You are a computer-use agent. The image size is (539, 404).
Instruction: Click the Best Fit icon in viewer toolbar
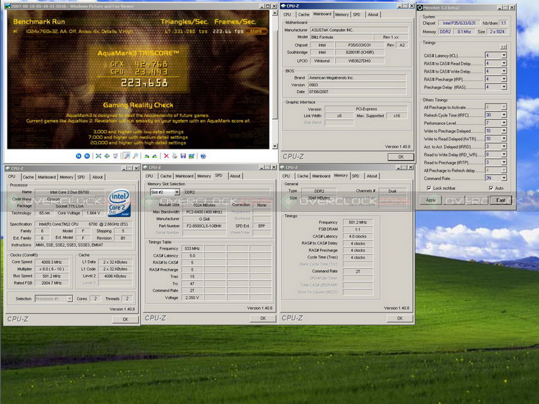(98, 156)
